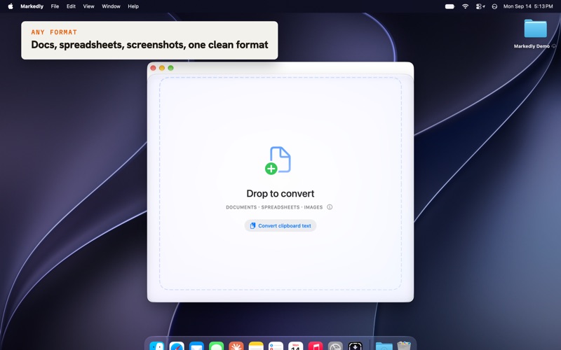Zoom the Markedly window with green button
The width and height of the screenshot is (561, 350).
coord(170,68)
